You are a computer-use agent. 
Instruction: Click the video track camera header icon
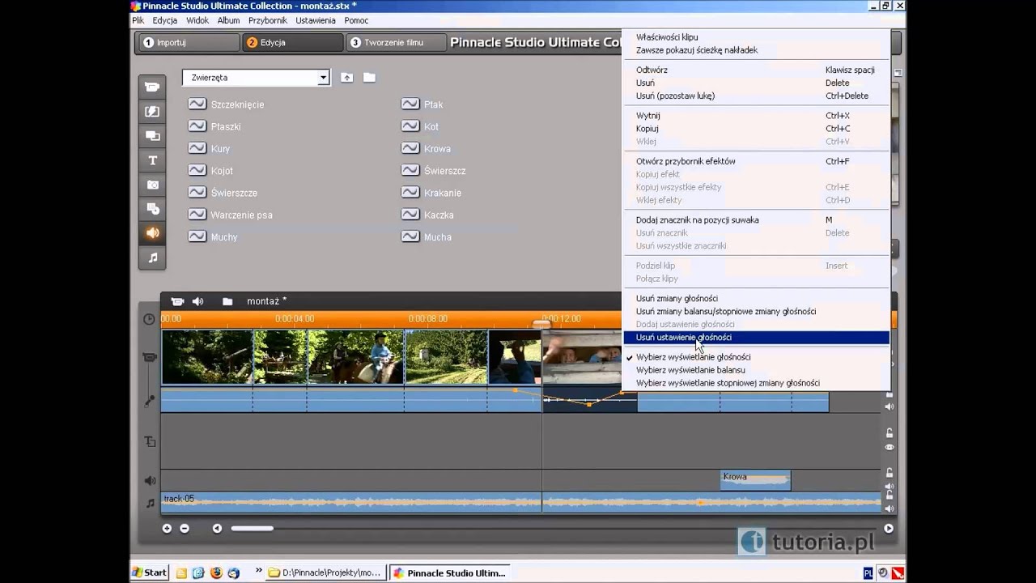click(x=149, y=357)
